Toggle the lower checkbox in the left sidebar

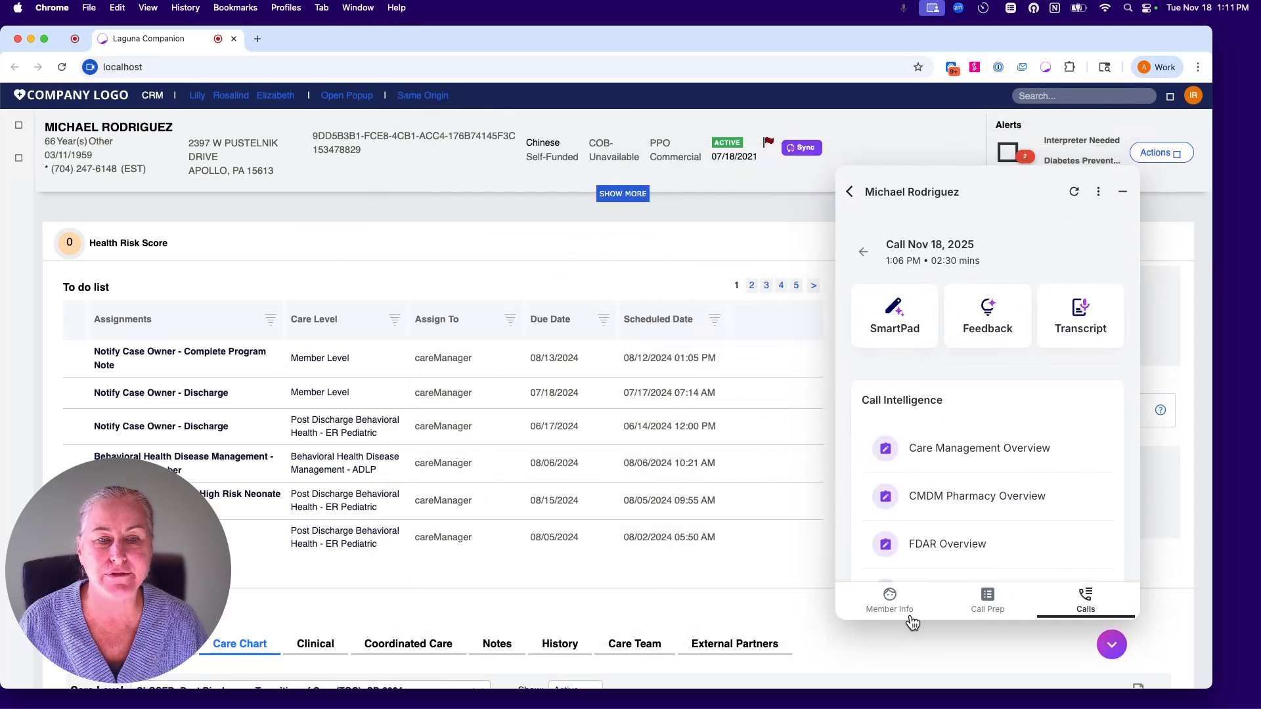tap(18, 158)
